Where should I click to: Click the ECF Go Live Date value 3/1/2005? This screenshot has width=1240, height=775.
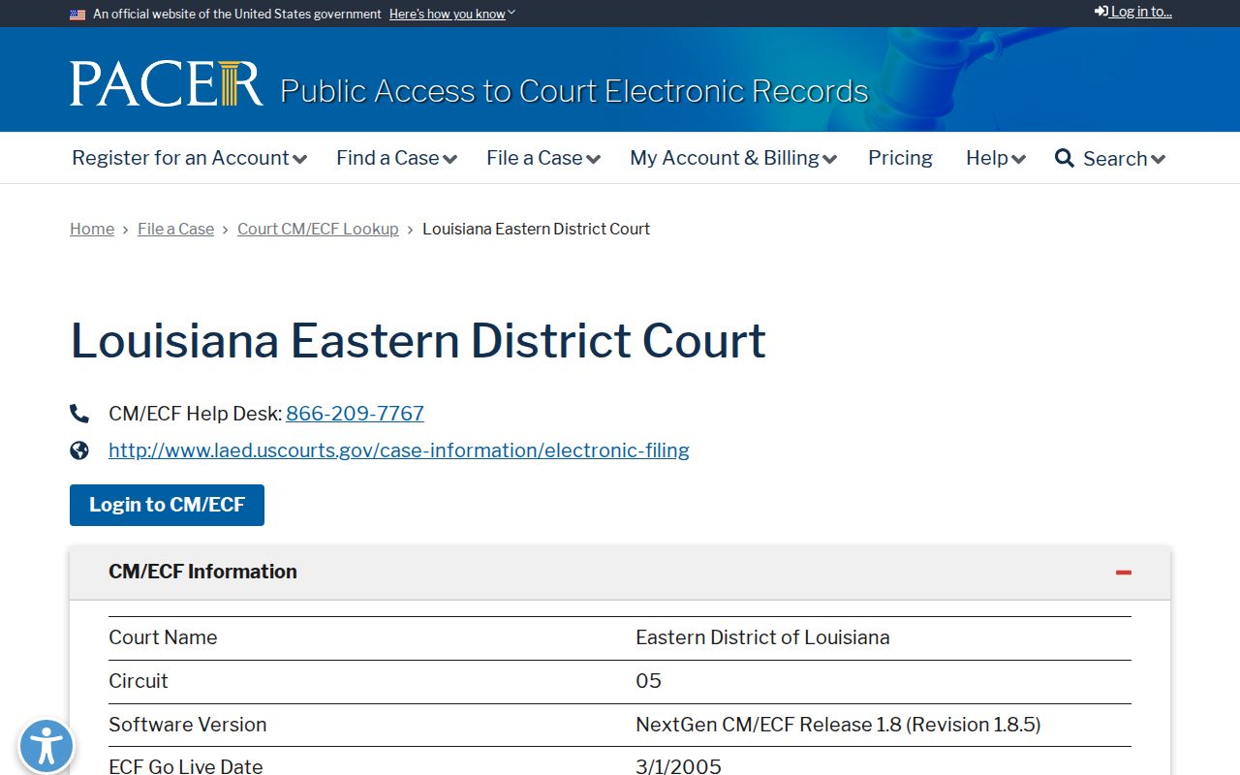click(x=678, y=766)
